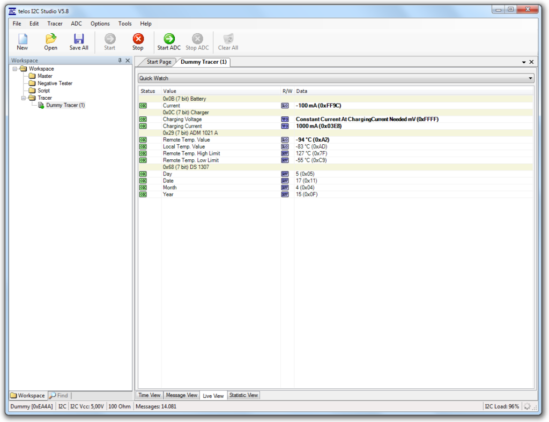The height and width of the screenshot is (422, 549).
Task: Open the Quick Watch dropdown
Action: tap(530, 78)
